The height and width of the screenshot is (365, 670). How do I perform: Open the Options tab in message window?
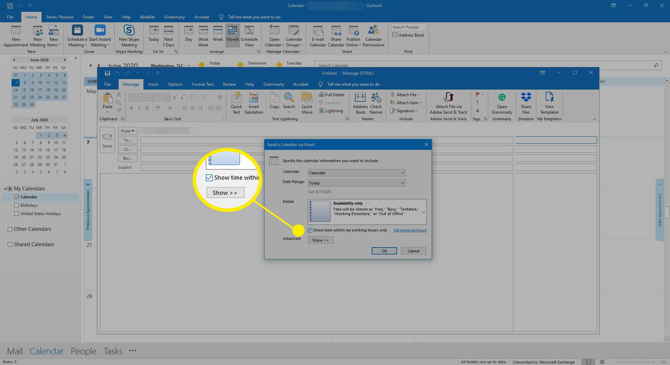(x=175, y=84)
